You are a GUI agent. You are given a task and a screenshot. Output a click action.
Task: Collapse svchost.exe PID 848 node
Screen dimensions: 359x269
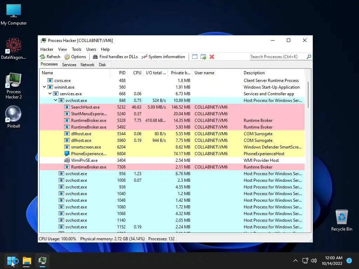55,100
